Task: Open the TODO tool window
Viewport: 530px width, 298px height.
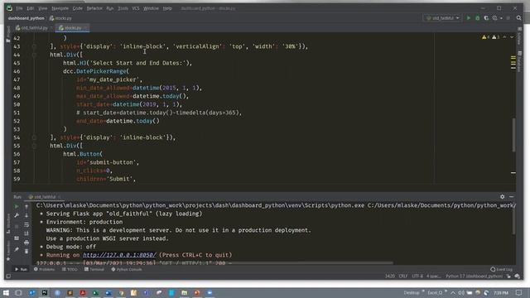Action: click(70, 270)
